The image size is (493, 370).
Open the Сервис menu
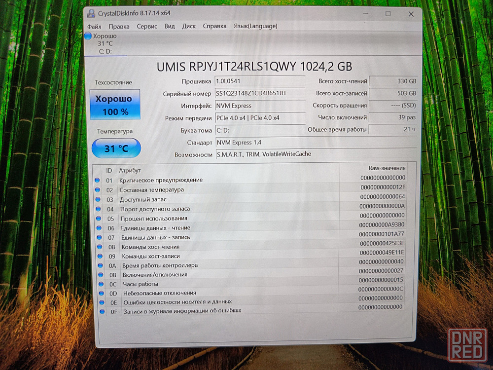click(x=147, y=27)
